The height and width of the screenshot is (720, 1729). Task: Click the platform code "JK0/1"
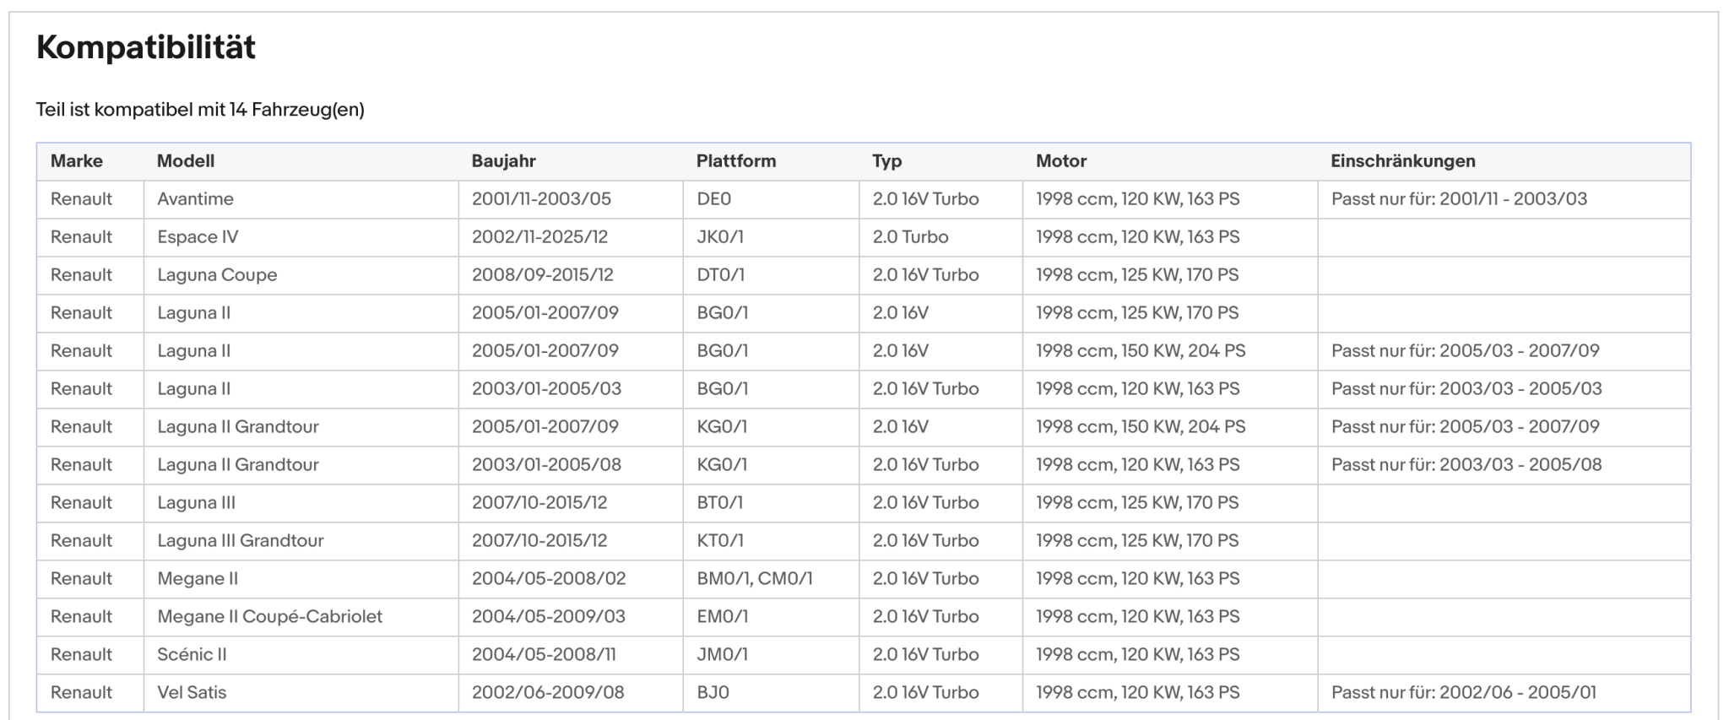(720, 237)
